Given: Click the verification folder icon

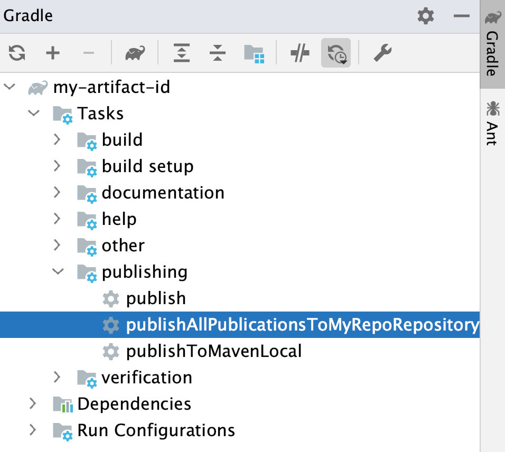Looking at the screenshot, I should (x=87, y=379).
